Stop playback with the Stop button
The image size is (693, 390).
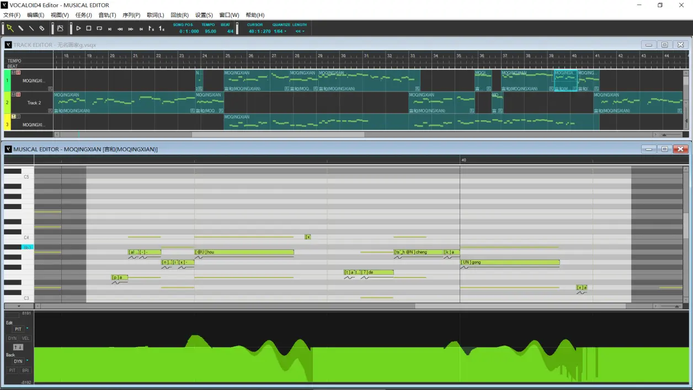coord(89,28)
